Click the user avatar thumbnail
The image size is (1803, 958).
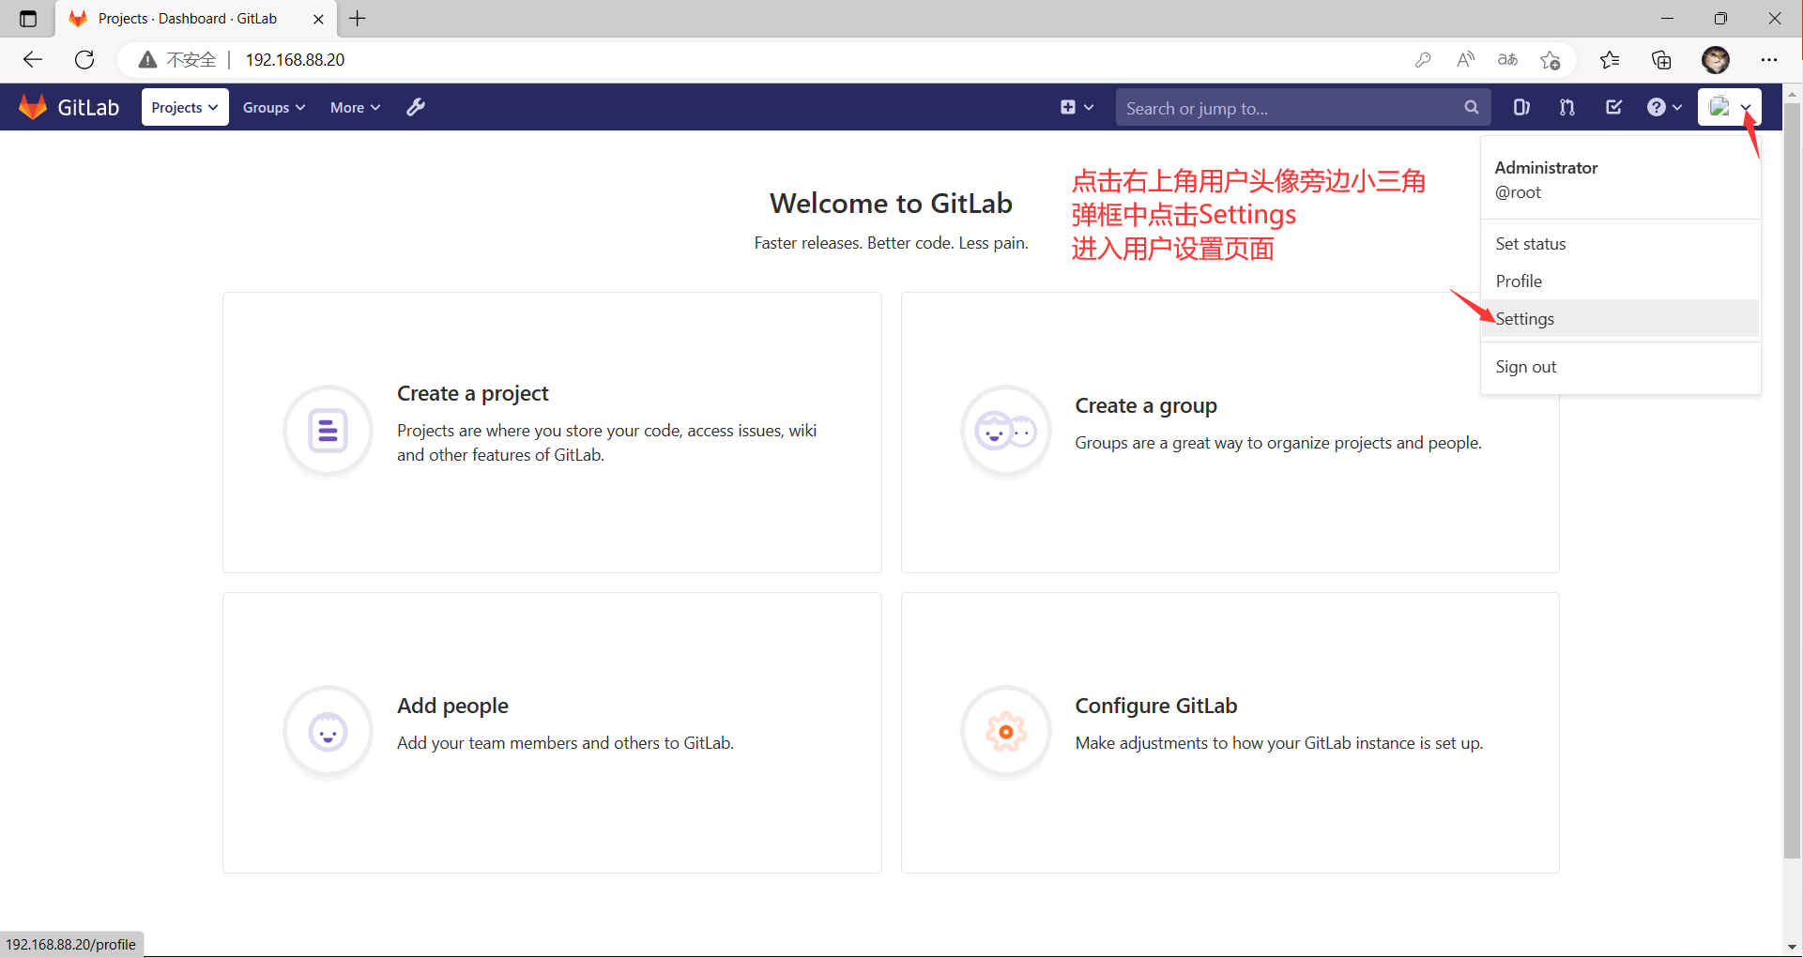(1720, 107)
